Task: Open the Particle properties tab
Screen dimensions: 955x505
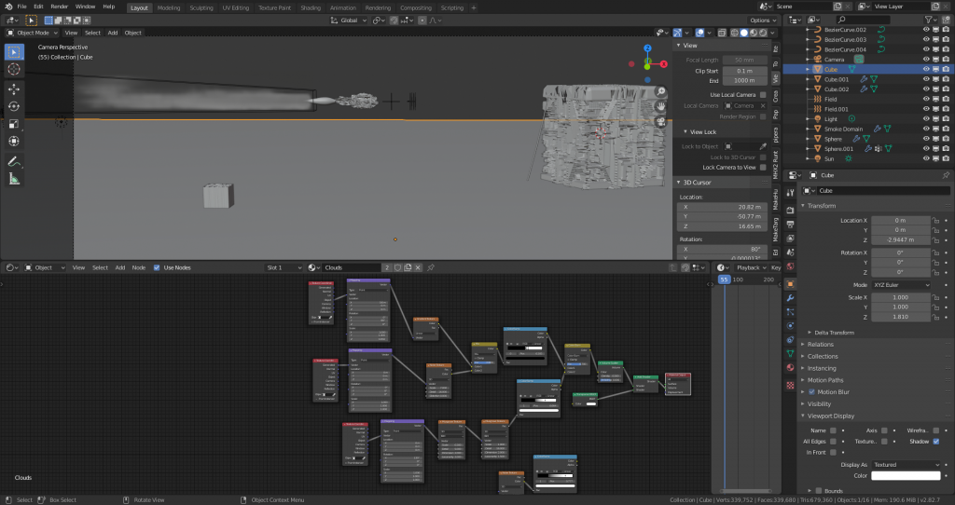Action: pyautogui.click(x=790, y=312)
